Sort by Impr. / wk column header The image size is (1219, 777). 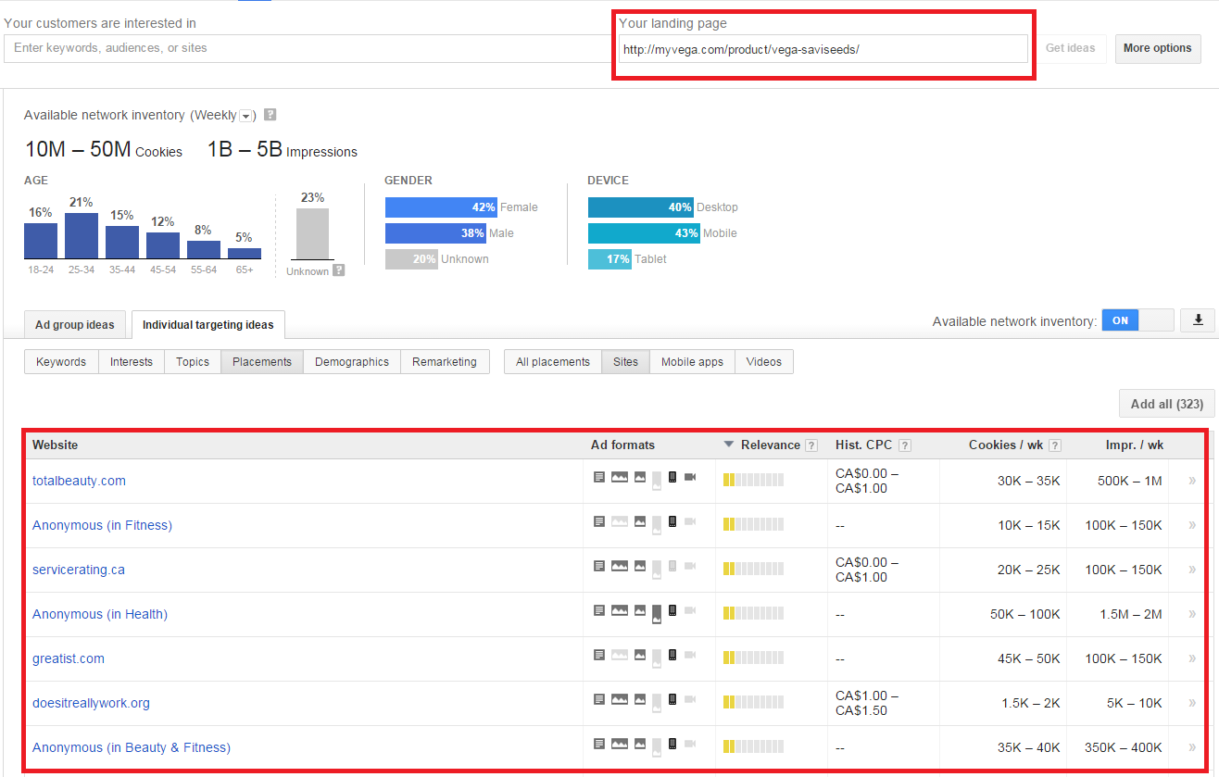(x=1135, y=445)
